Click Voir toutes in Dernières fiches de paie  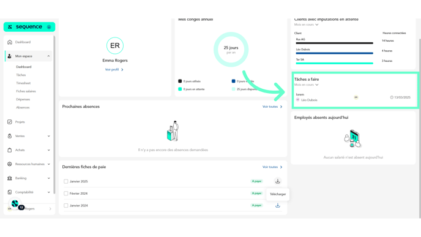[272, 167]
